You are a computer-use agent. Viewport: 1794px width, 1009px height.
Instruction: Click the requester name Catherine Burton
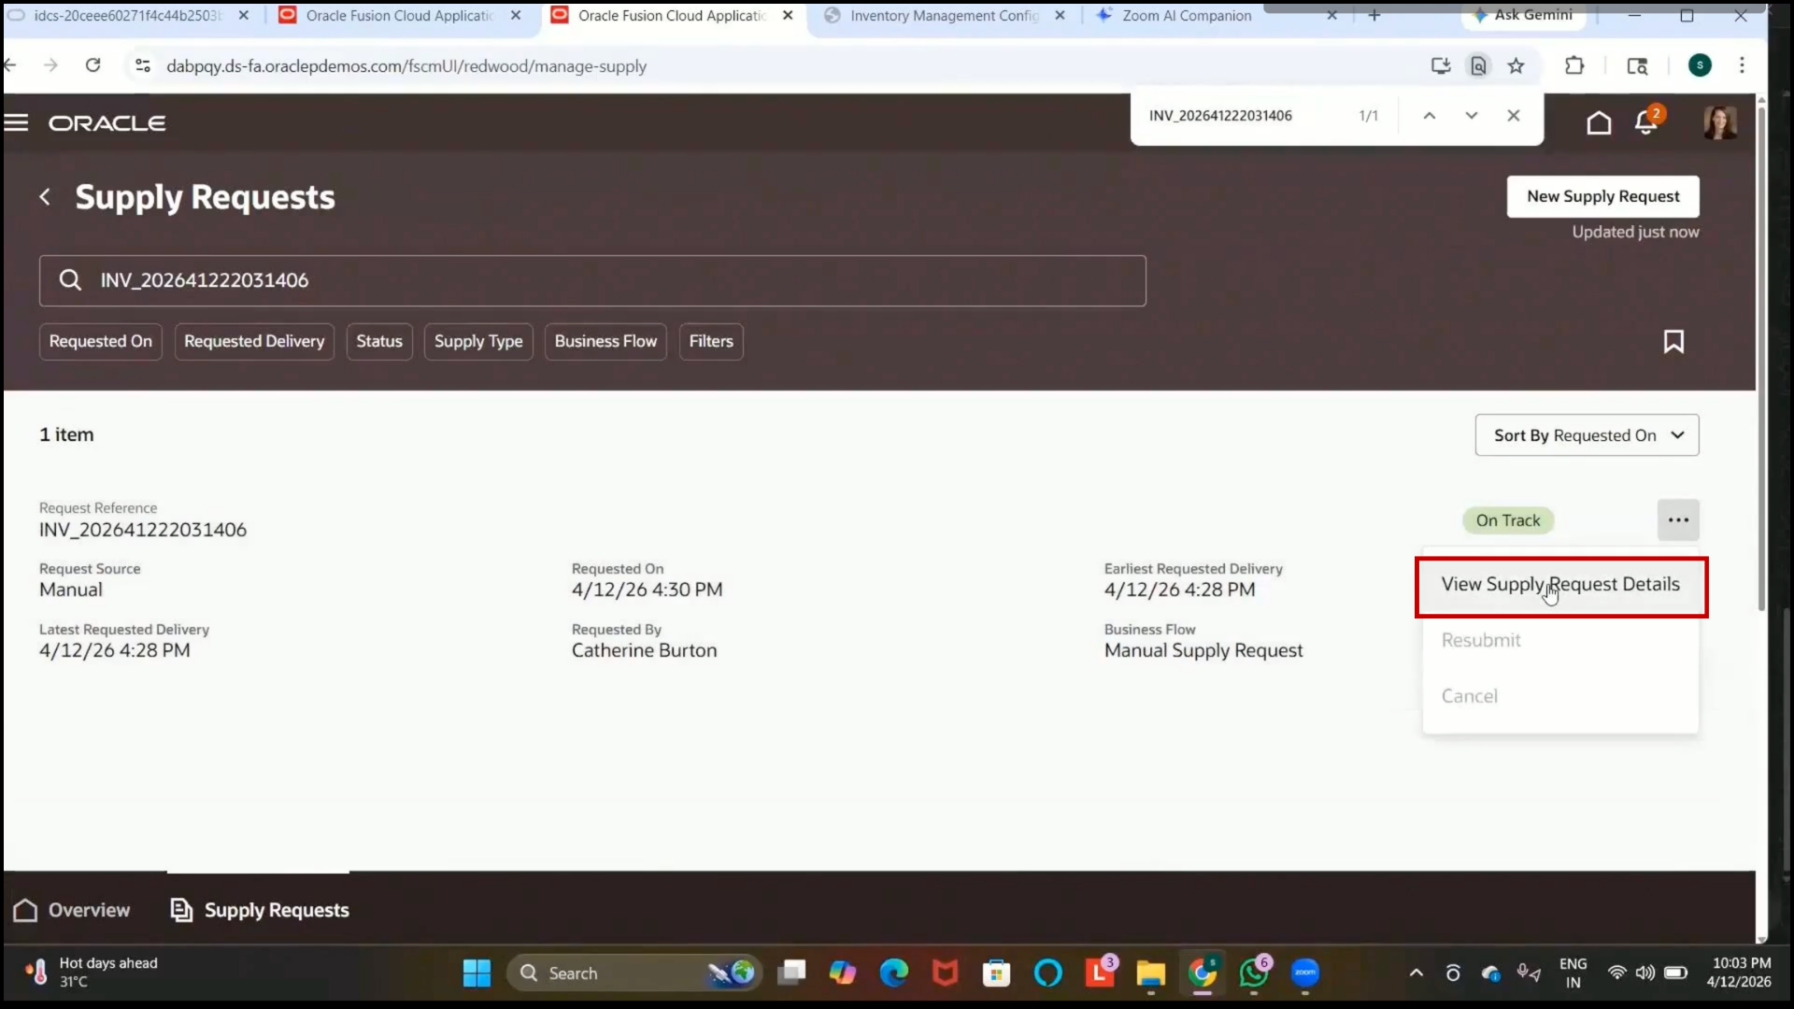pos(645,651)
